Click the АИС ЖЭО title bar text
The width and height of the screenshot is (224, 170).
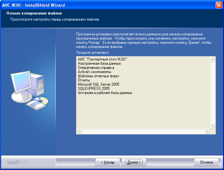point(33,5)
